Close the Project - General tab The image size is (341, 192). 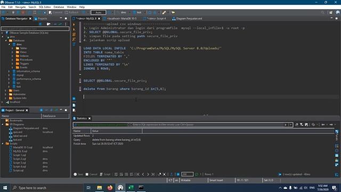[27, 110]
